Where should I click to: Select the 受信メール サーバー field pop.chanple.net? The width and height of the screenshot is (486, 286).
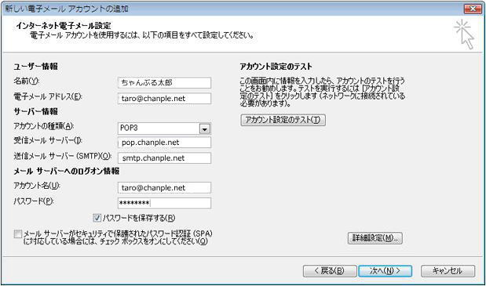click(164, 143)
